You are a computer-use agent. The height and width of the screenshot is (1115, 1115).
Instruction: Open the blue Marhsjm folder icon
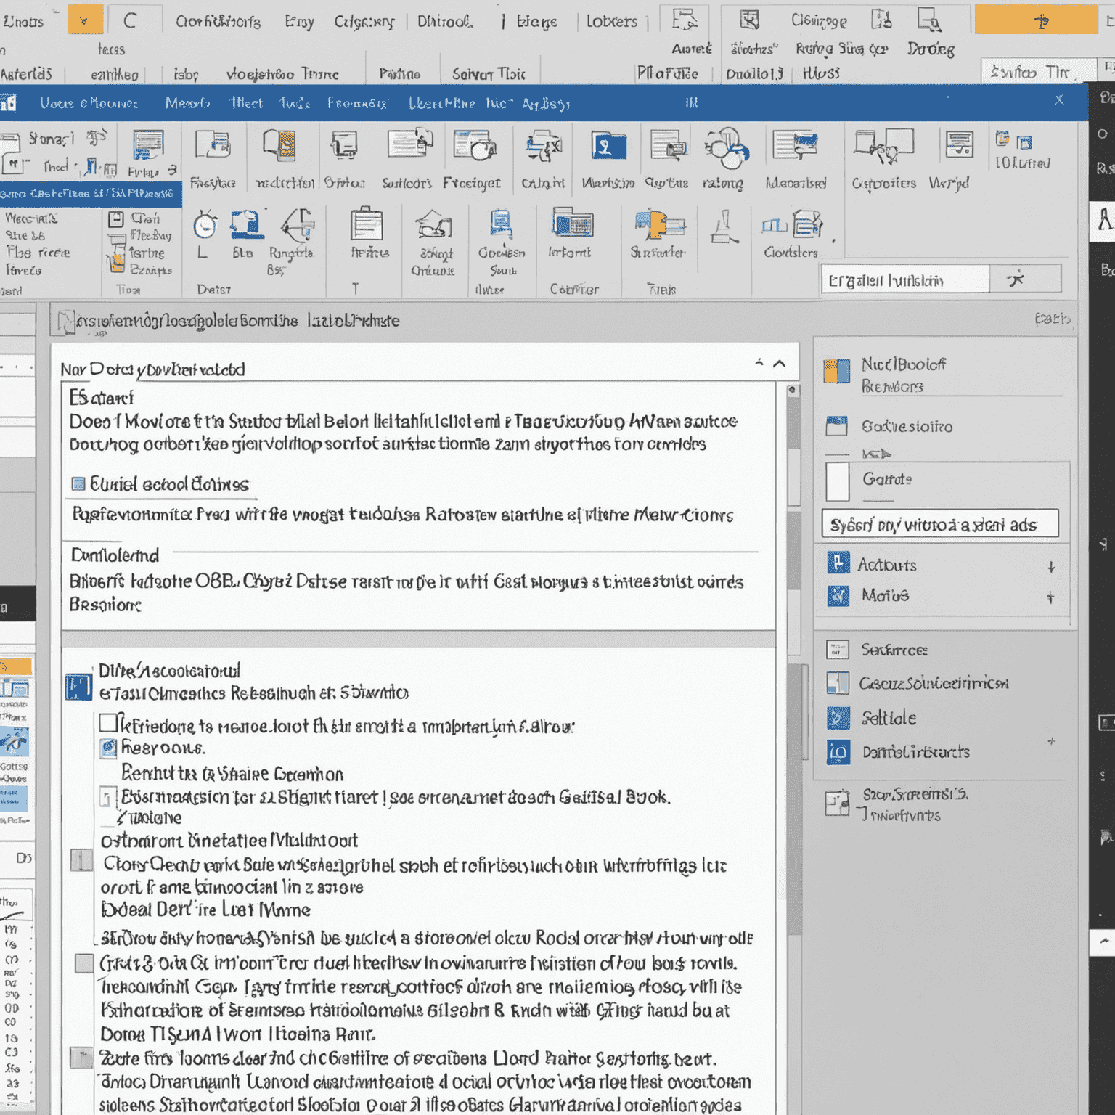coord(608,145)
